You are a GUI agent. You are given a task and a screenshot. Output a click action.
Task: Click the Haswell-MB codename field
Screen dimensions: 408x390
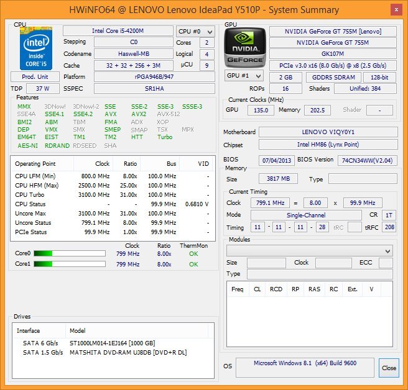[x=134, y=54]
